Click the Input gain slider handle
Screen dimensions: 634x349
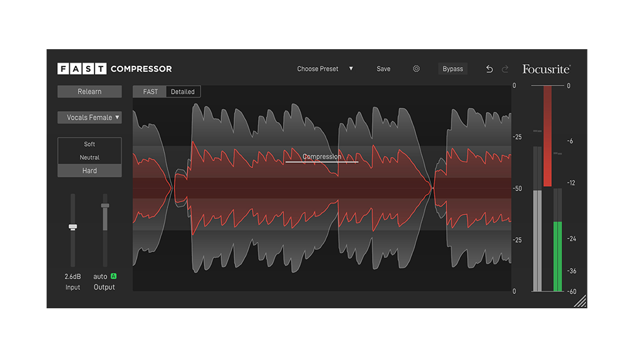(72, 227)
